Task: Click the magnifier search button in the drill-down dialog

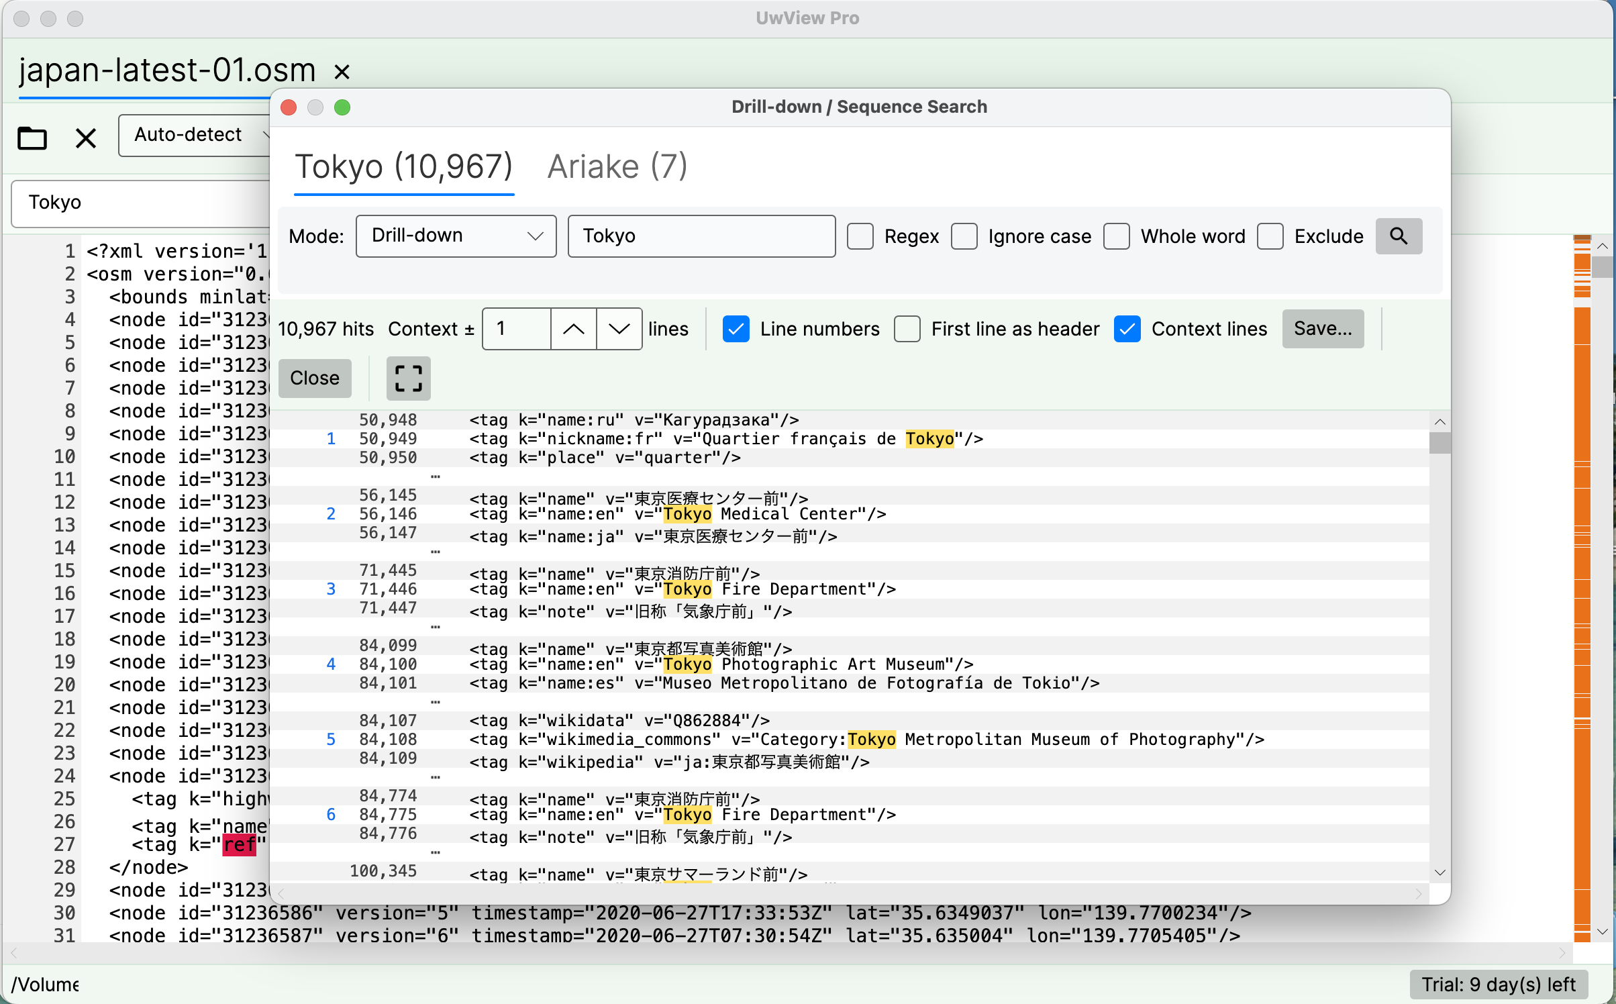Action: (1399, 236)
